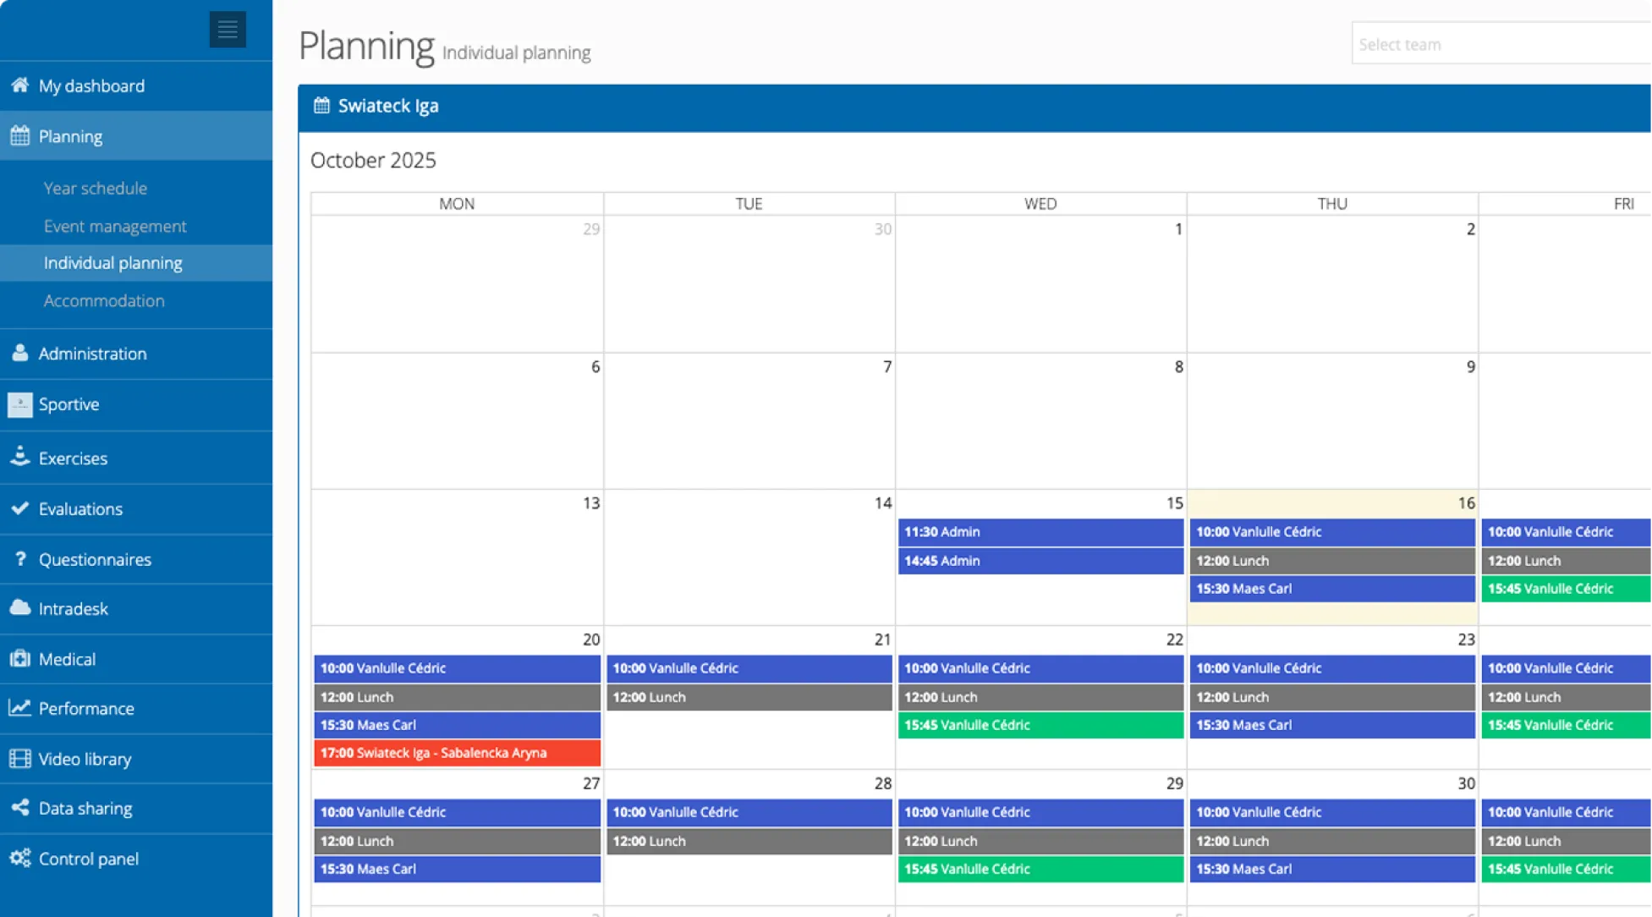Viewport: 1652px width, 917px height.
Task: Open Performance via the chart icon
Action: point(18,708)
